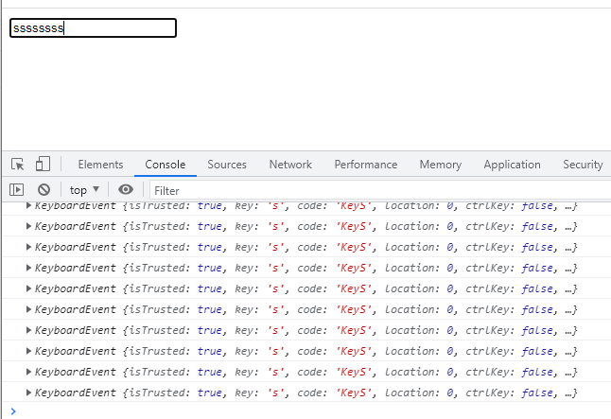Image resolution: width=611 pixels, height=419 pixels.
Task: Expand the bottom-most KeyboardEvent log entry triangle
Action: pos(28,393)
